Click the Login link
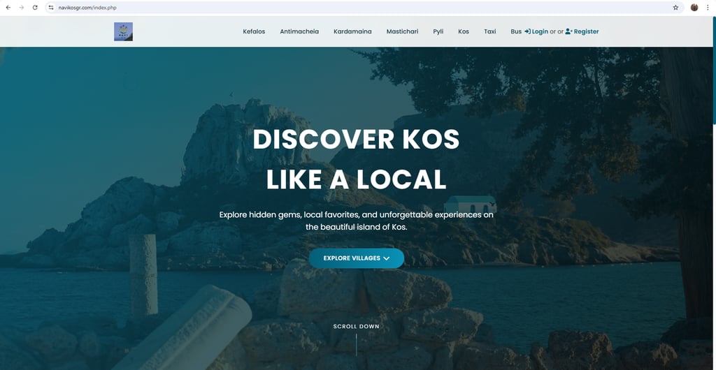The width and height of the screenshot is (716, 370). pyautogui.click(x=536, y=31)
